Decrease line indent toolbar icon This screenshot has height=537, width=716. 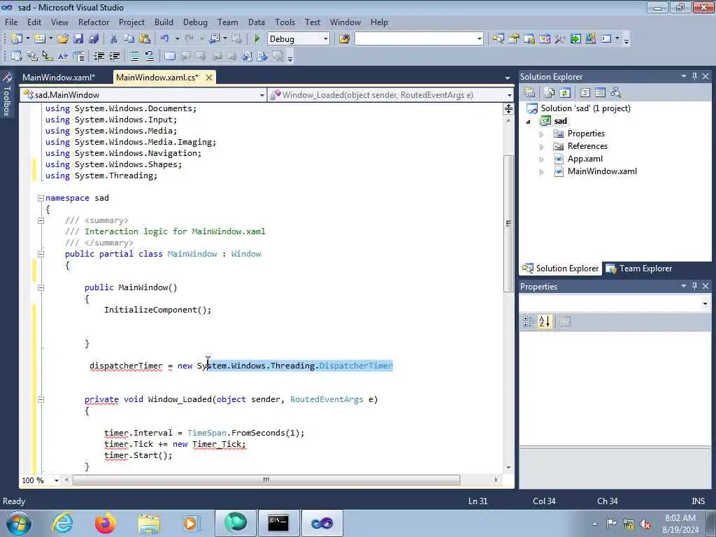click(x=99, y=56)
